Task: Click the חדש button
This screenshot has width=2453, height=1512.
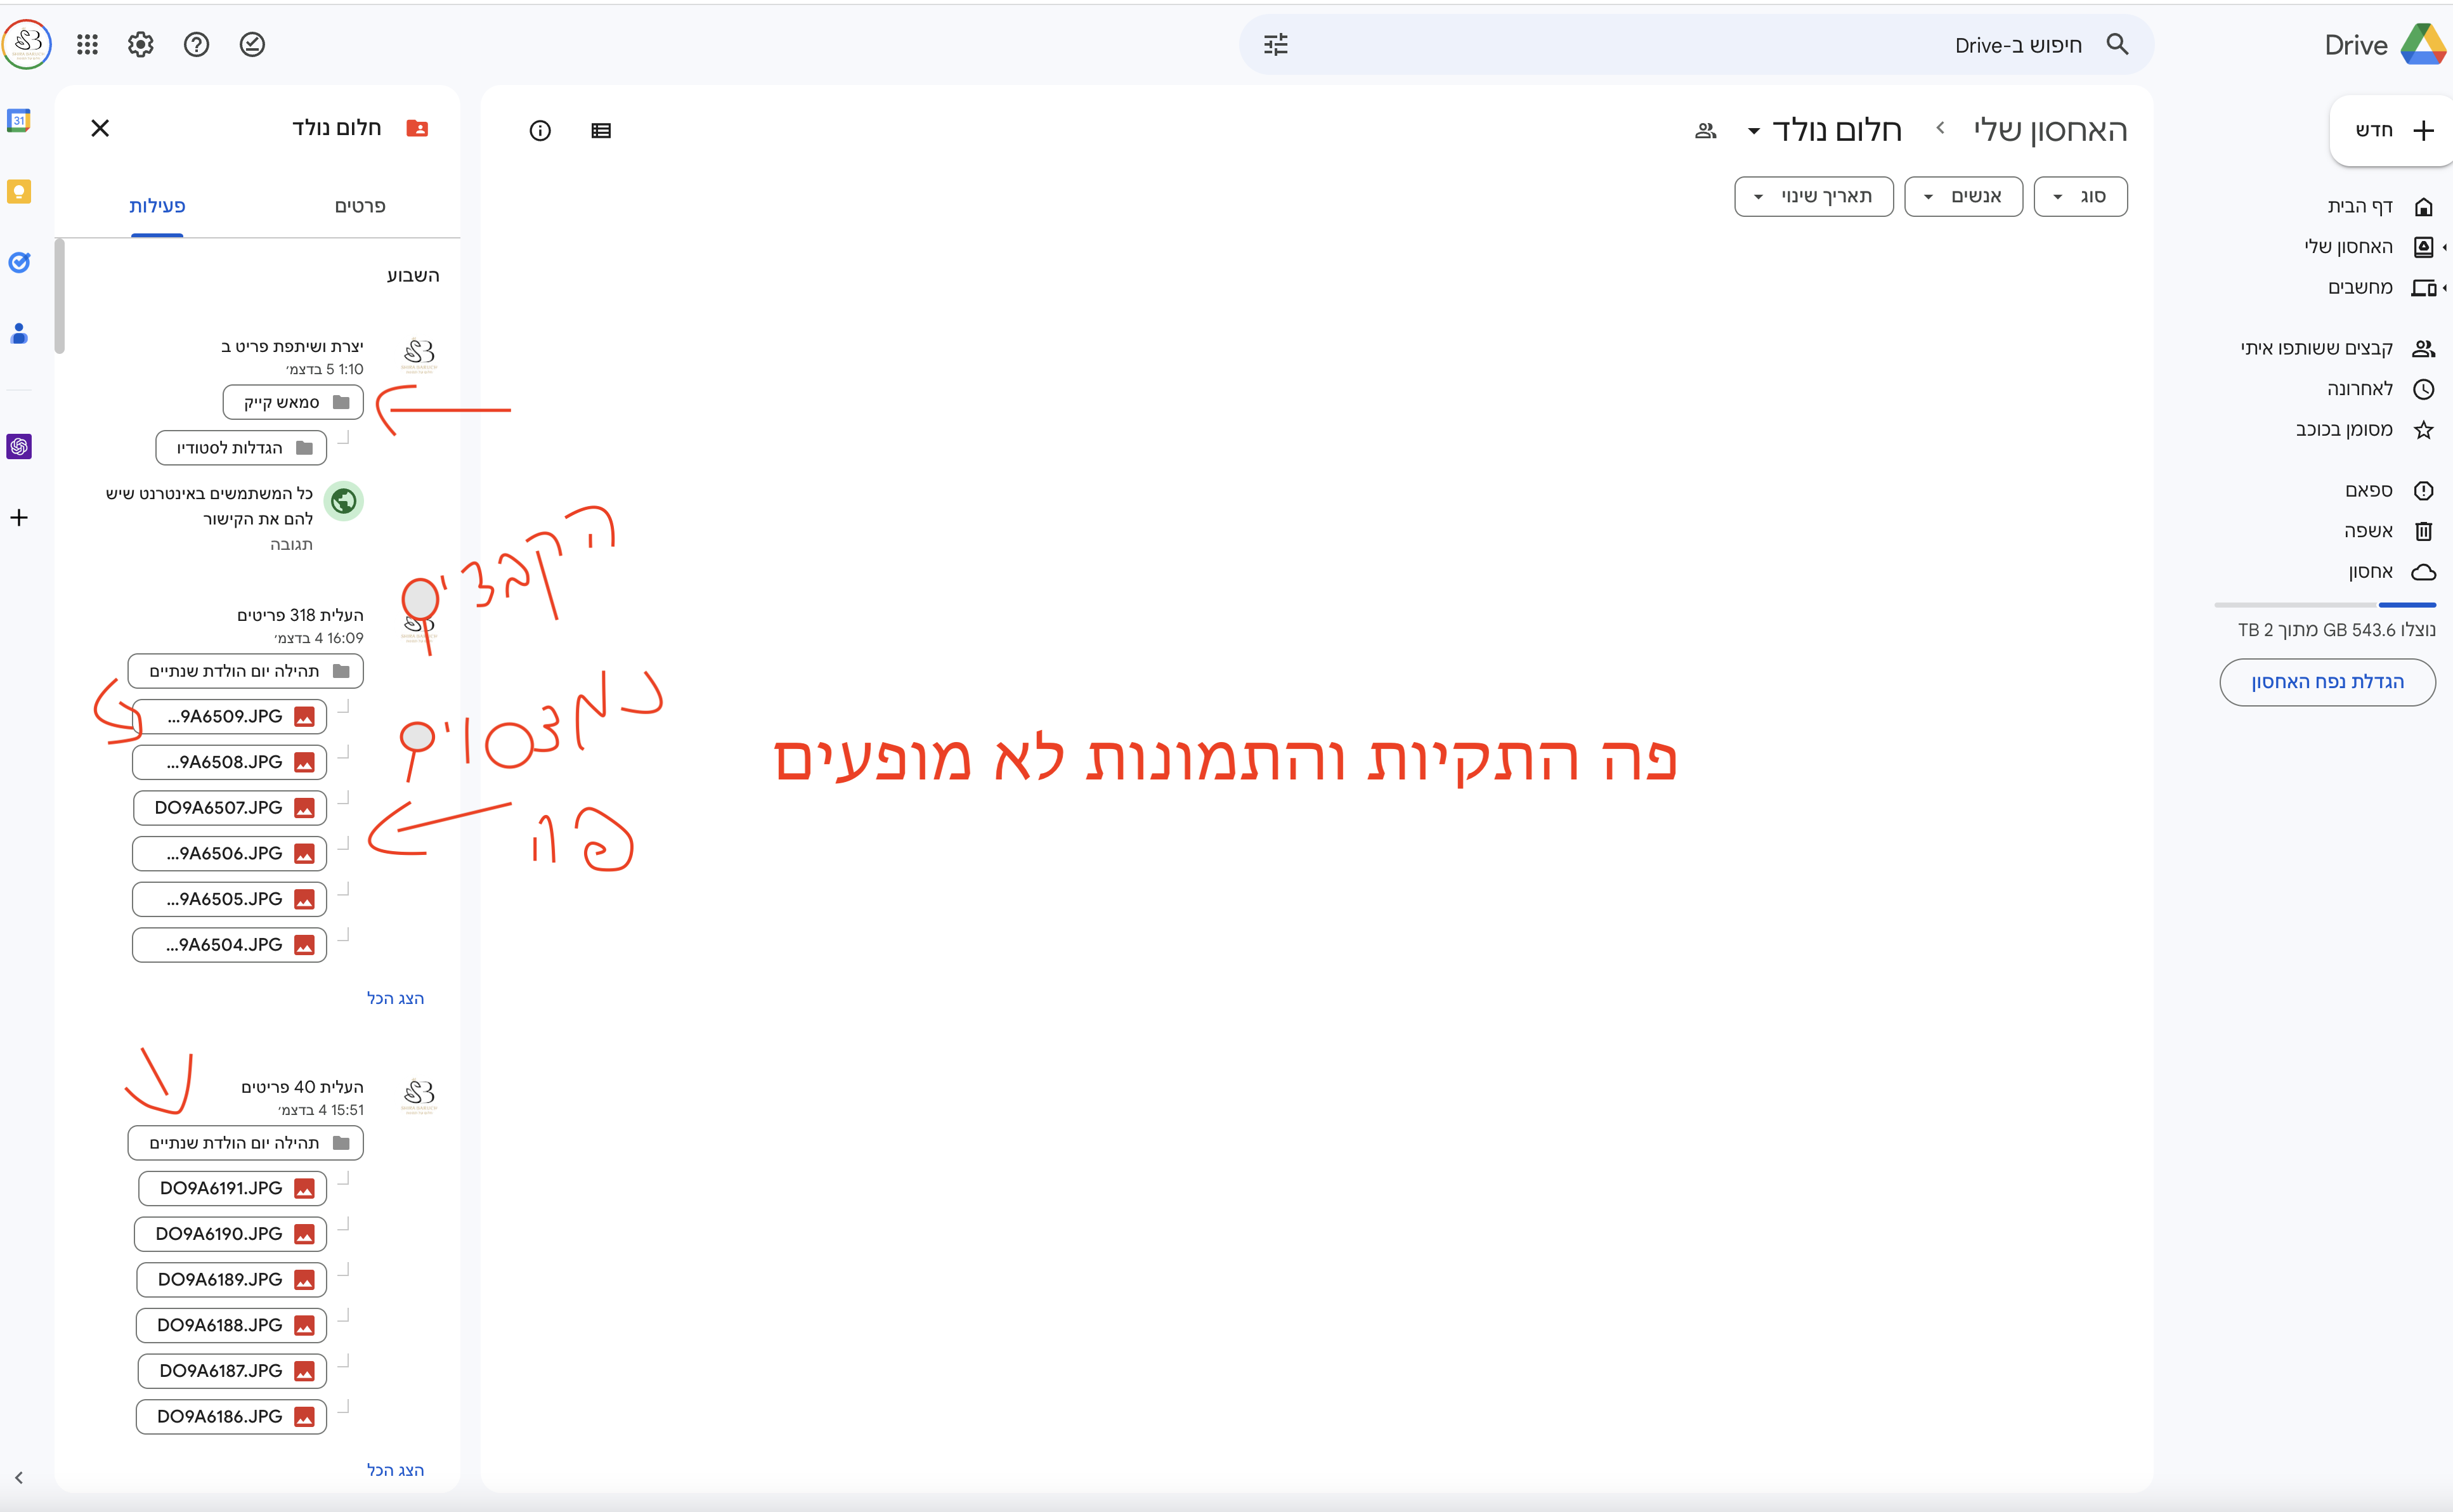Action: (x=2391, y=130)
